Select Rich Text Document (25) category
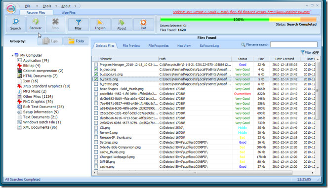This screenshot has height=188, width=328. pyautogui.click(x=43, y=107)
